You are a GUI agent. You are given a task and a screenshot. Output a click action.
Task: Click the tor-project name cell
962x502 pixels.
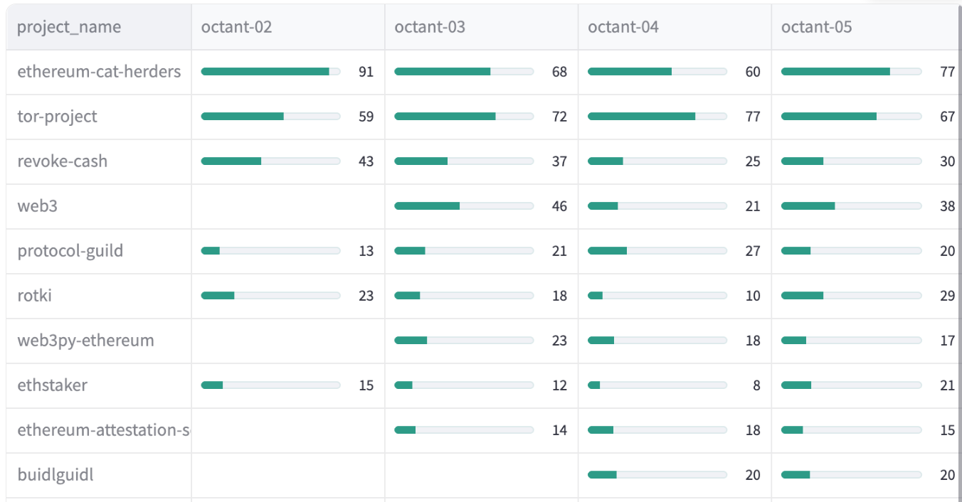point(57,117)
